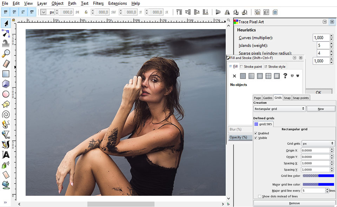Uncheck the grid Enabled checkbox

point(256,133)
